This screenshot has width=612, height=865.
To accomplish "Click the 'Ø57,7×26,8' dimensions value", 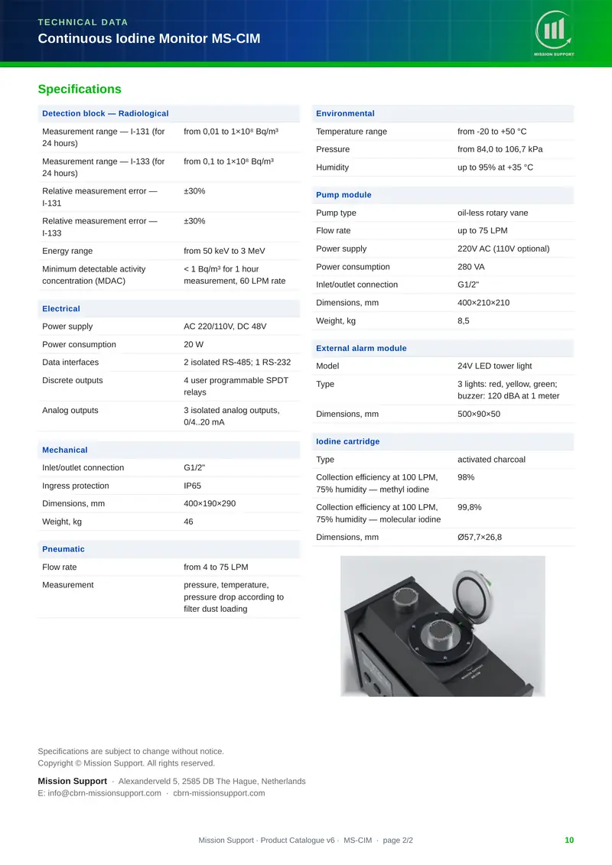I will pos(480,537).
